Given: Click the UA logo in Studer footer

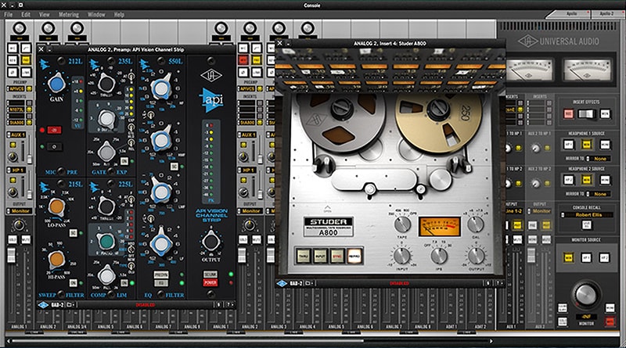Looking at the screenshot, I should (282, 283).
